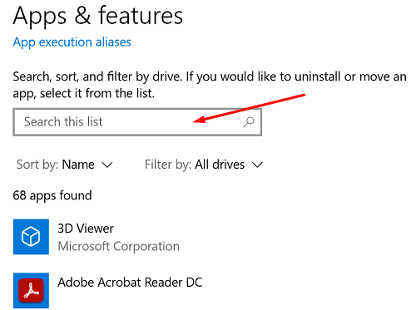Select the 3D Viewer list entry name
The width and height of the screenshot is (416, 310).
[x=86, y=229]
